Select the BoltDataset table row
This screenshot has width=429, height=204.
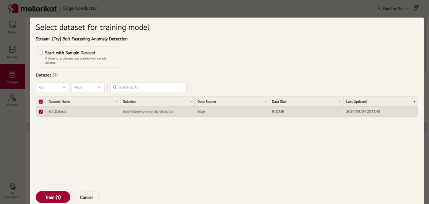tap(227, 112)
